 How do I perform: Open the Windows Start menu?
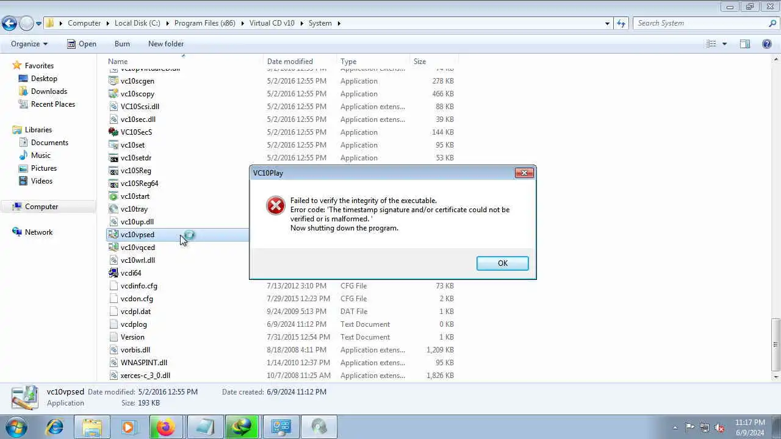16,426
